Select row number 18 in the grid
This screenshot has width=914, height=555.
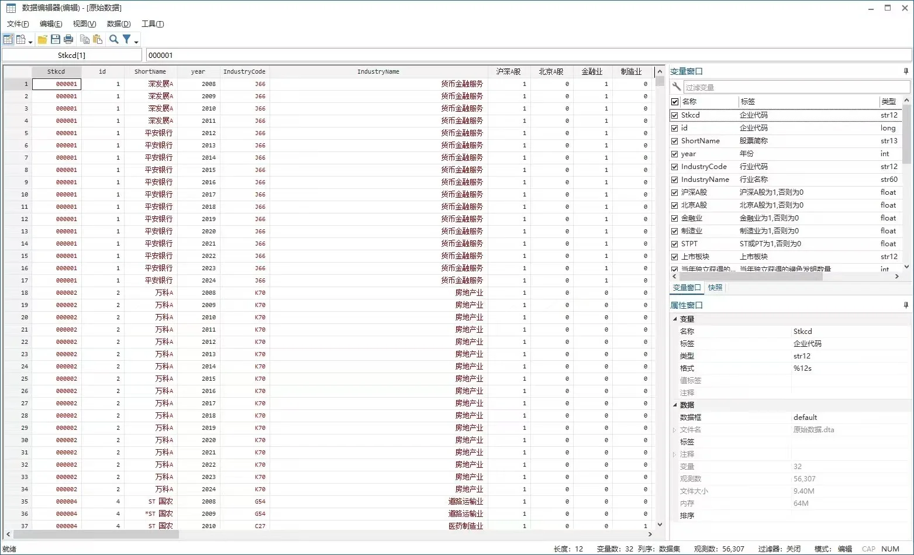[x=18, y=293]
